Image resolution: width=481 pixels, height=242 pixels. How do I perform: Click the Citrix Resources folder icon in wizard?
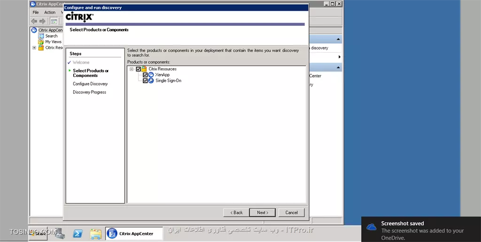click(x=144, y=69)
